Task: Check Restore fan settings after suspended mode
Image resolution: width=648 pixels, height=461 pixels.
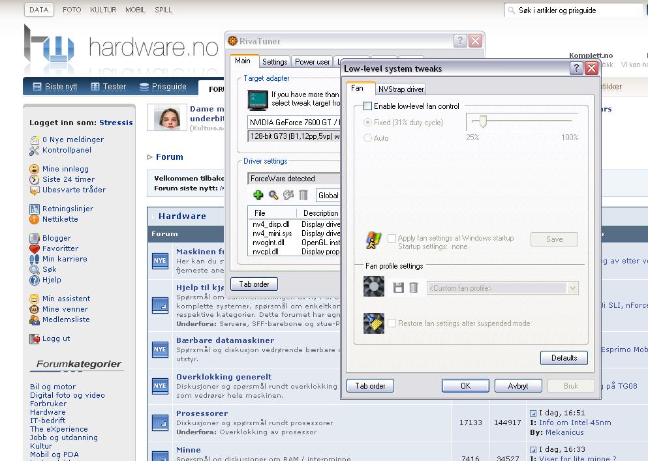Action: [392, 323]
